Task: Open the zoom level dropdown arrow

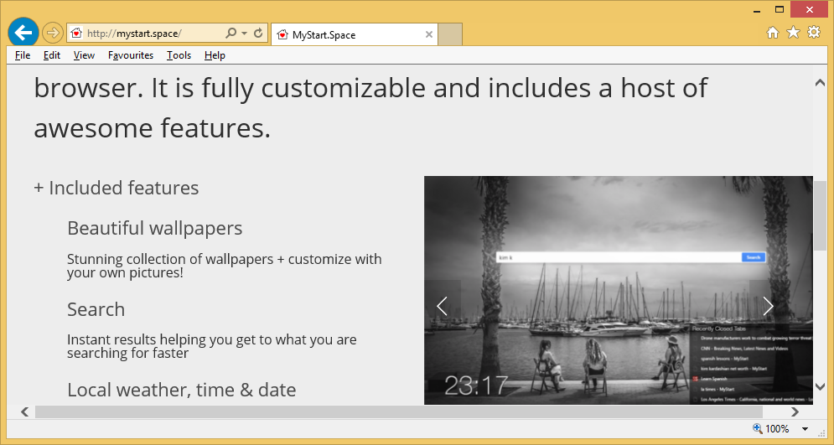Action: 805,429
